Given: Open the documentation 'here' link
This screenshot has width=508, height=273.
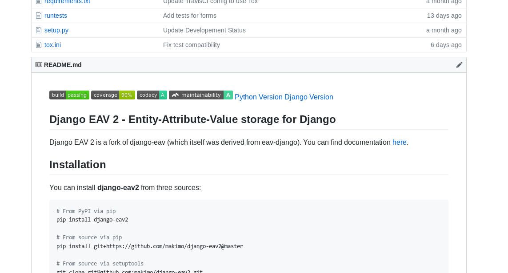Looking at the screenshot, I should (x=399, y=142).
